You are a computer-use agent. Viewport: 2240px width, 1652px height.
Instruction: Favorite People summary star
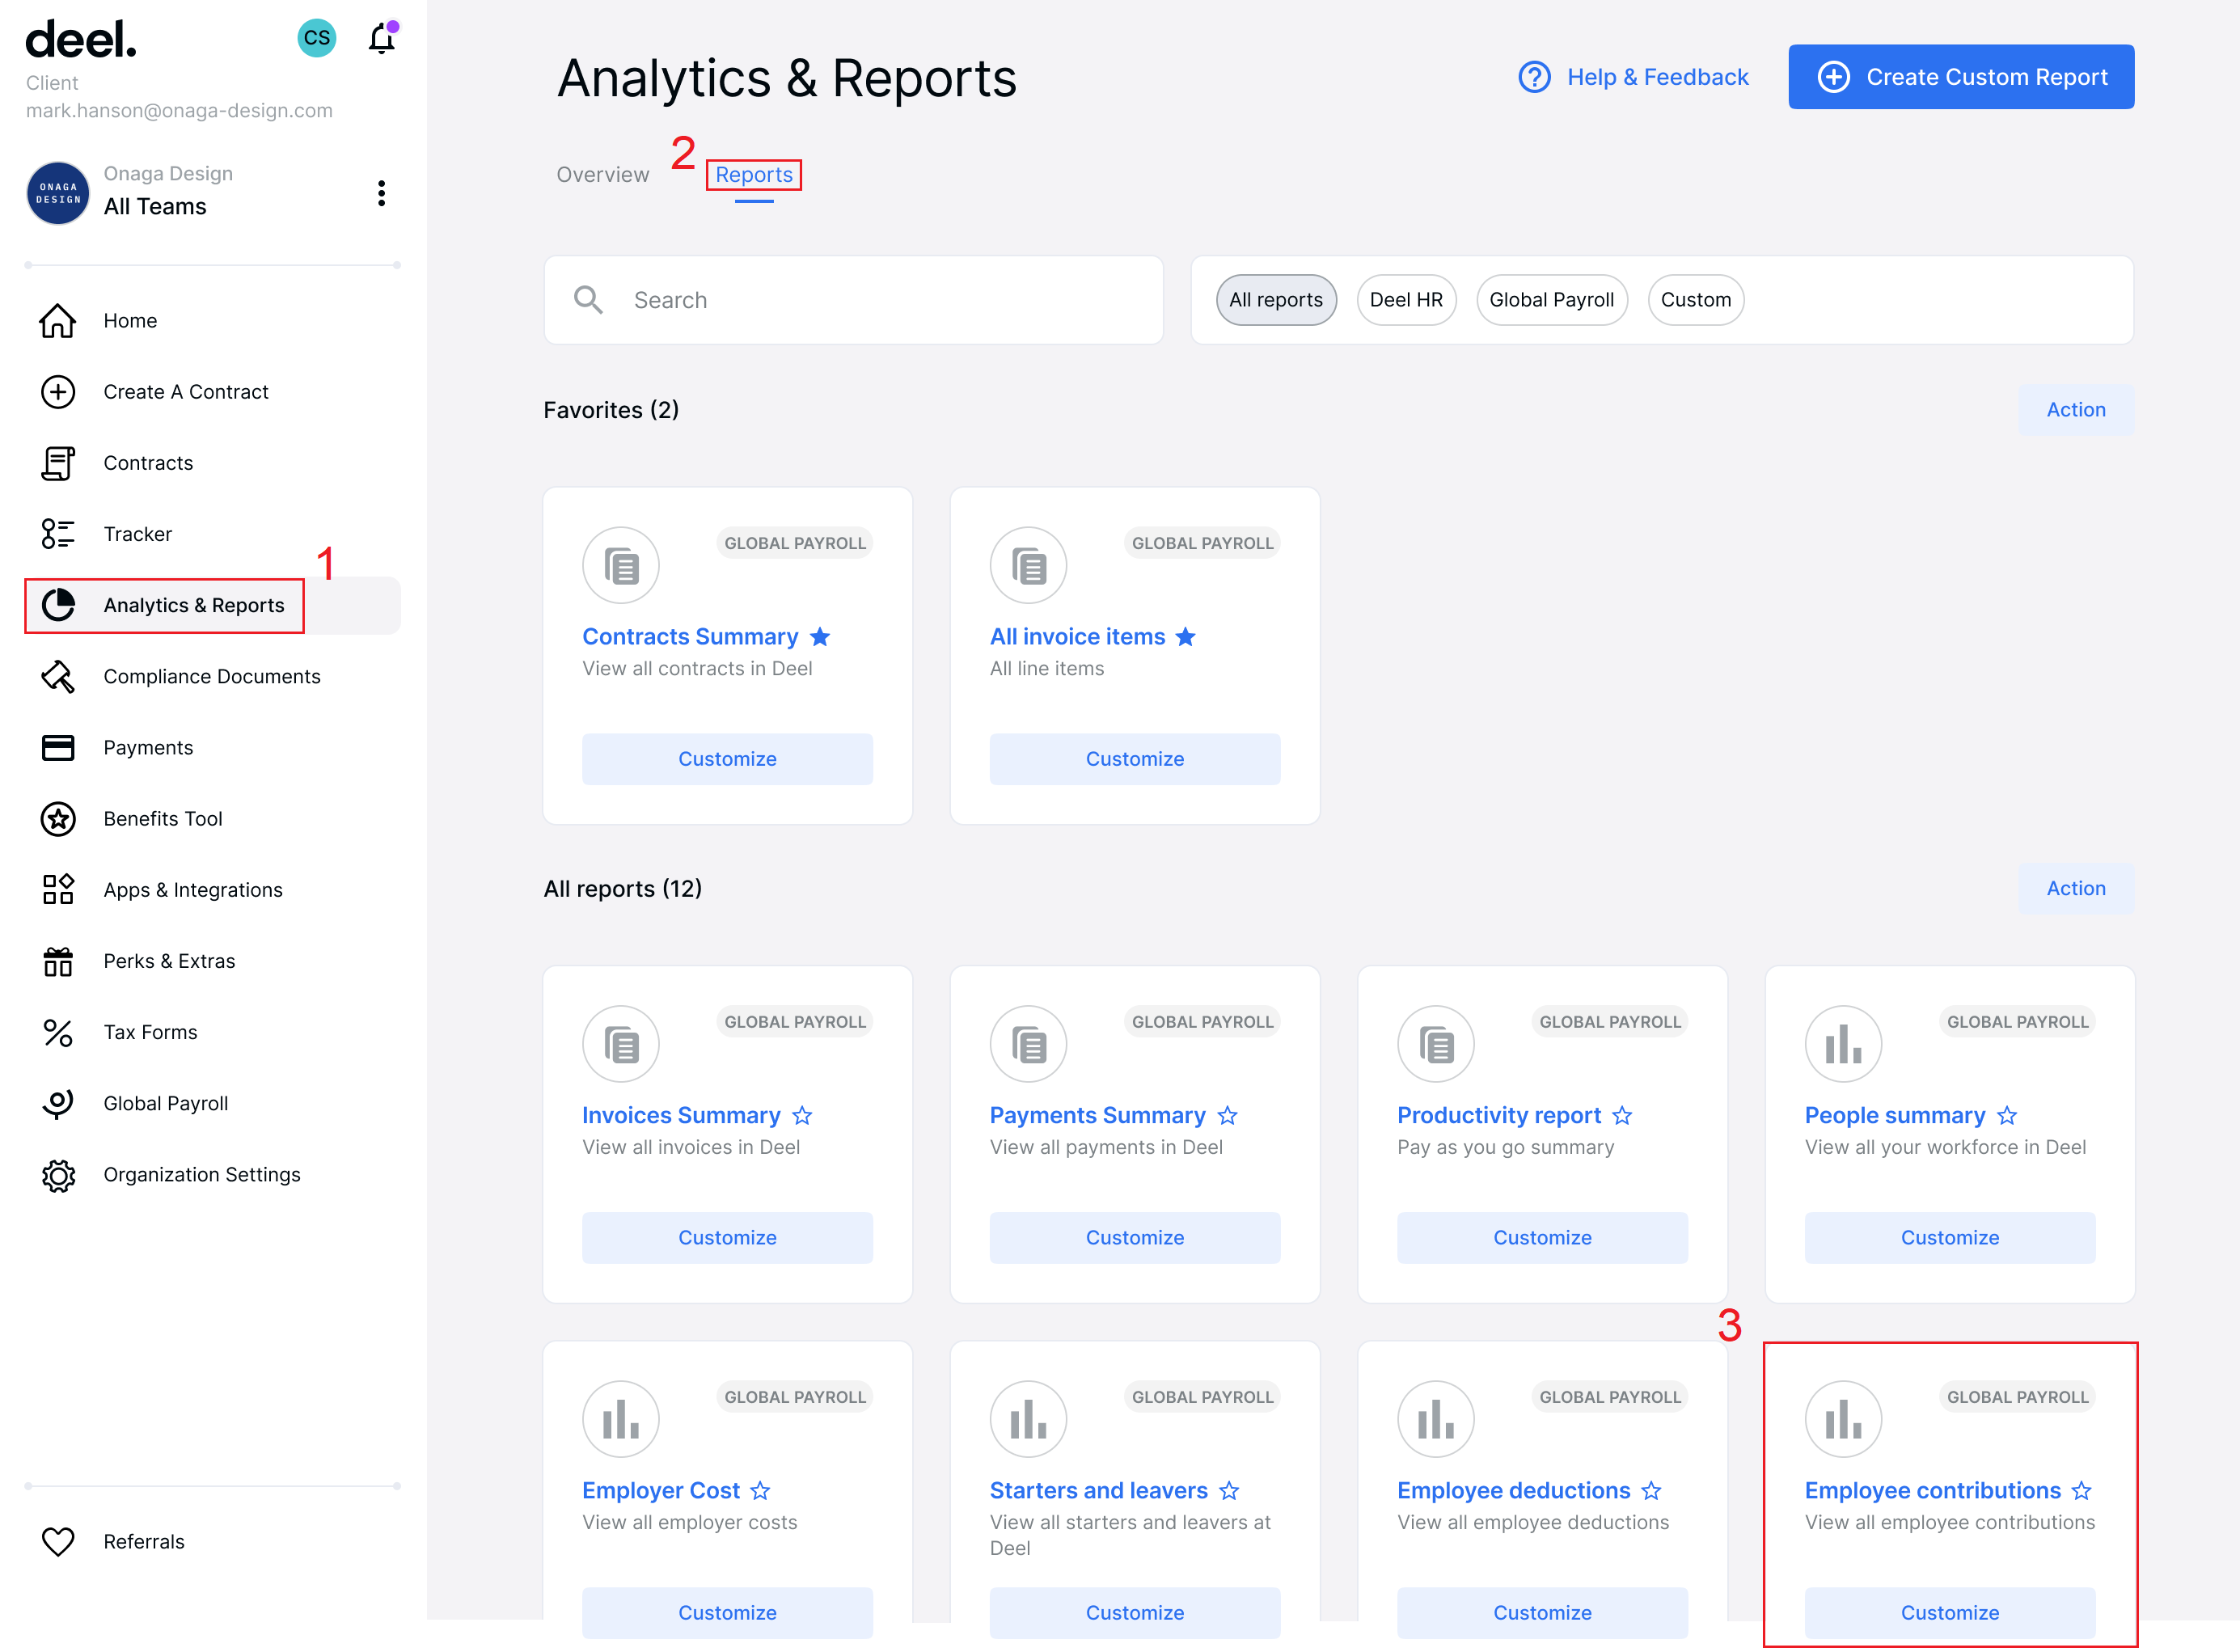(2007, 1116)
